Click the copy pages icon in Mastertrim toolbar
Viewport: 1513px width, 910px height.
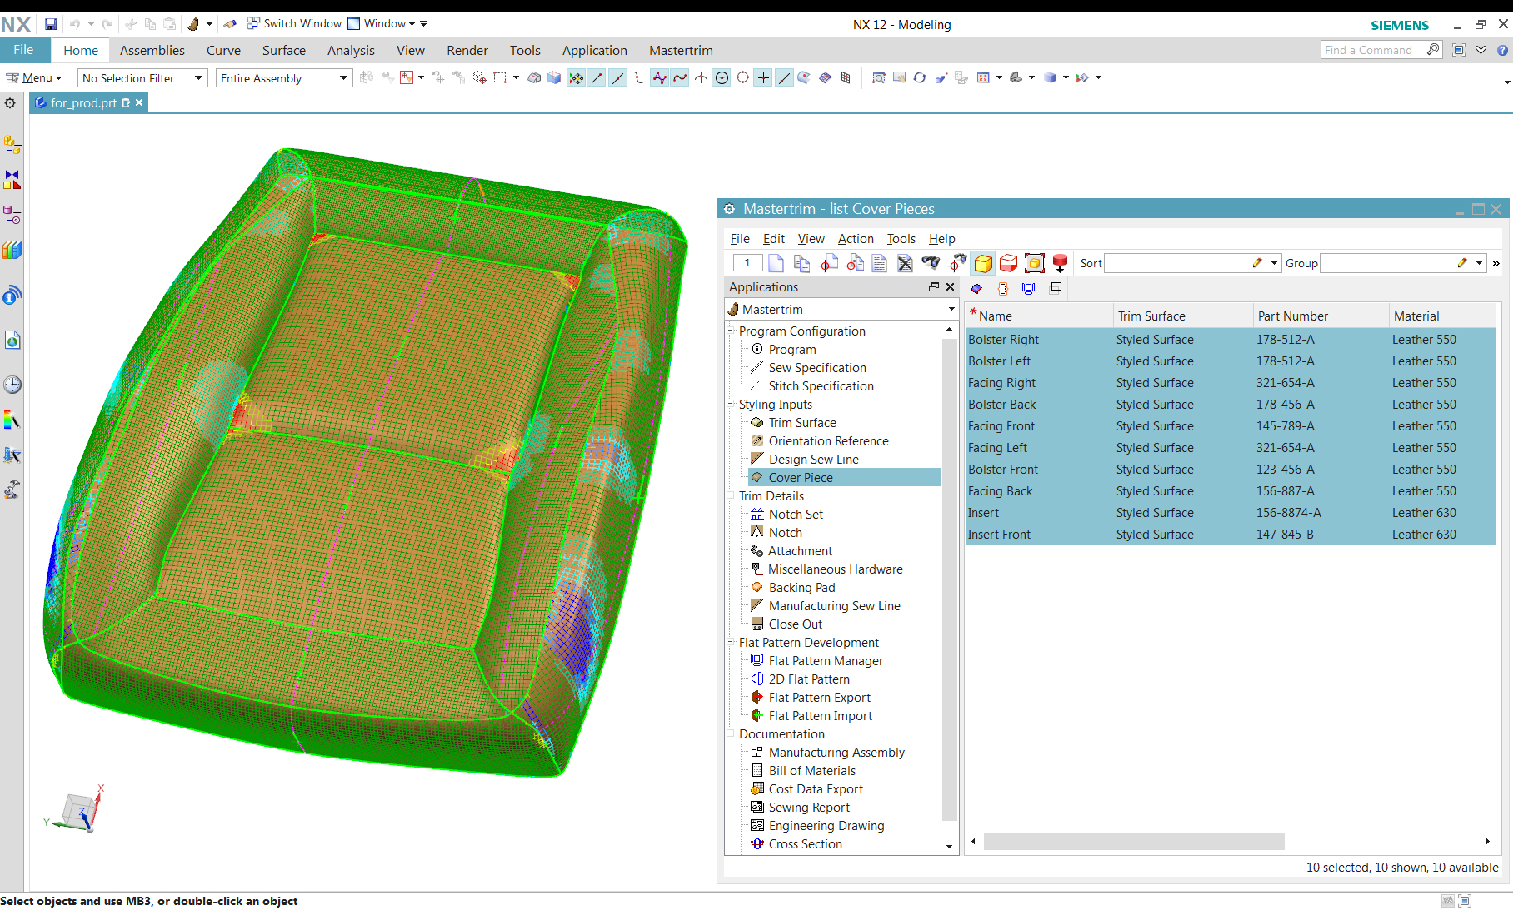(801, 263)
